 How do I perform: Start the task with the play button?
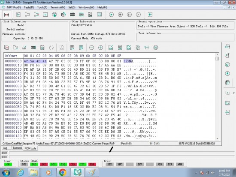111,15
